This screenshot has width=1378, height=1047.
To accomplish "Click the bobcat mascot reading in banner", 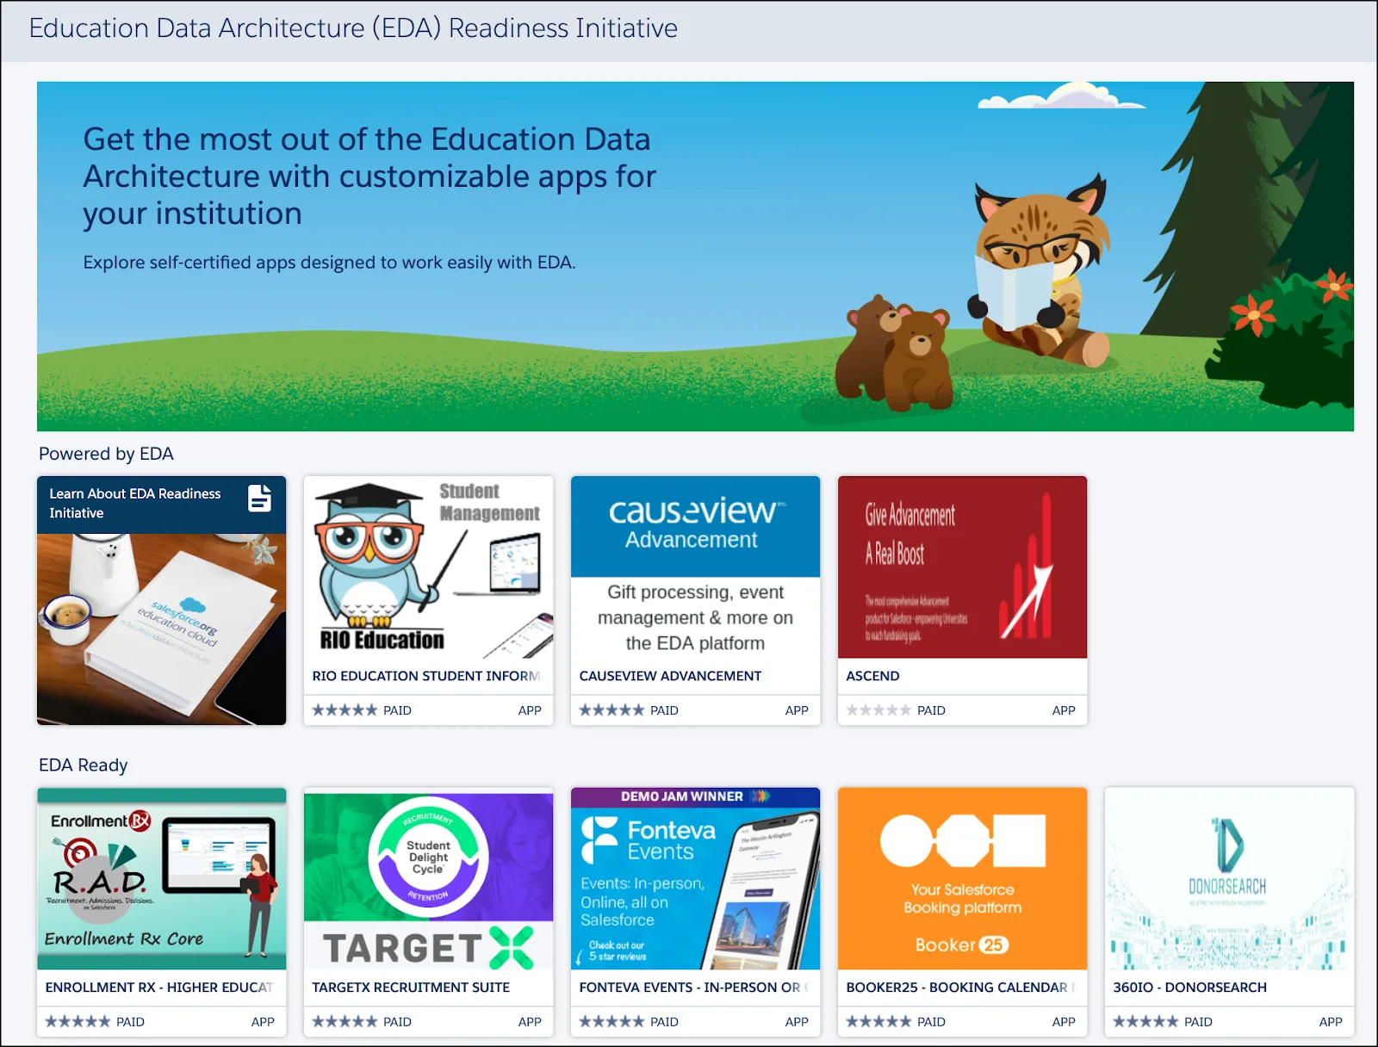I will click(1042, 271).
